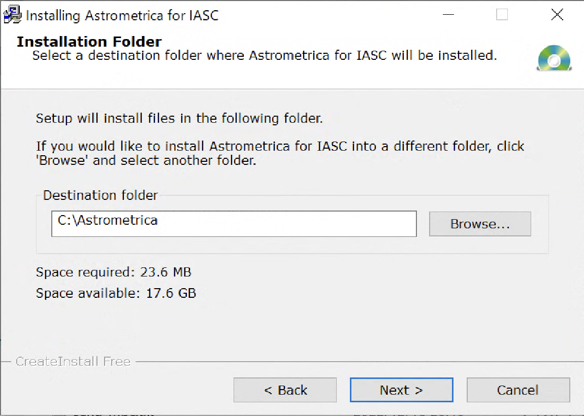
Task: Click the CreateInstall Free label
Action: [x=73, y=361]
